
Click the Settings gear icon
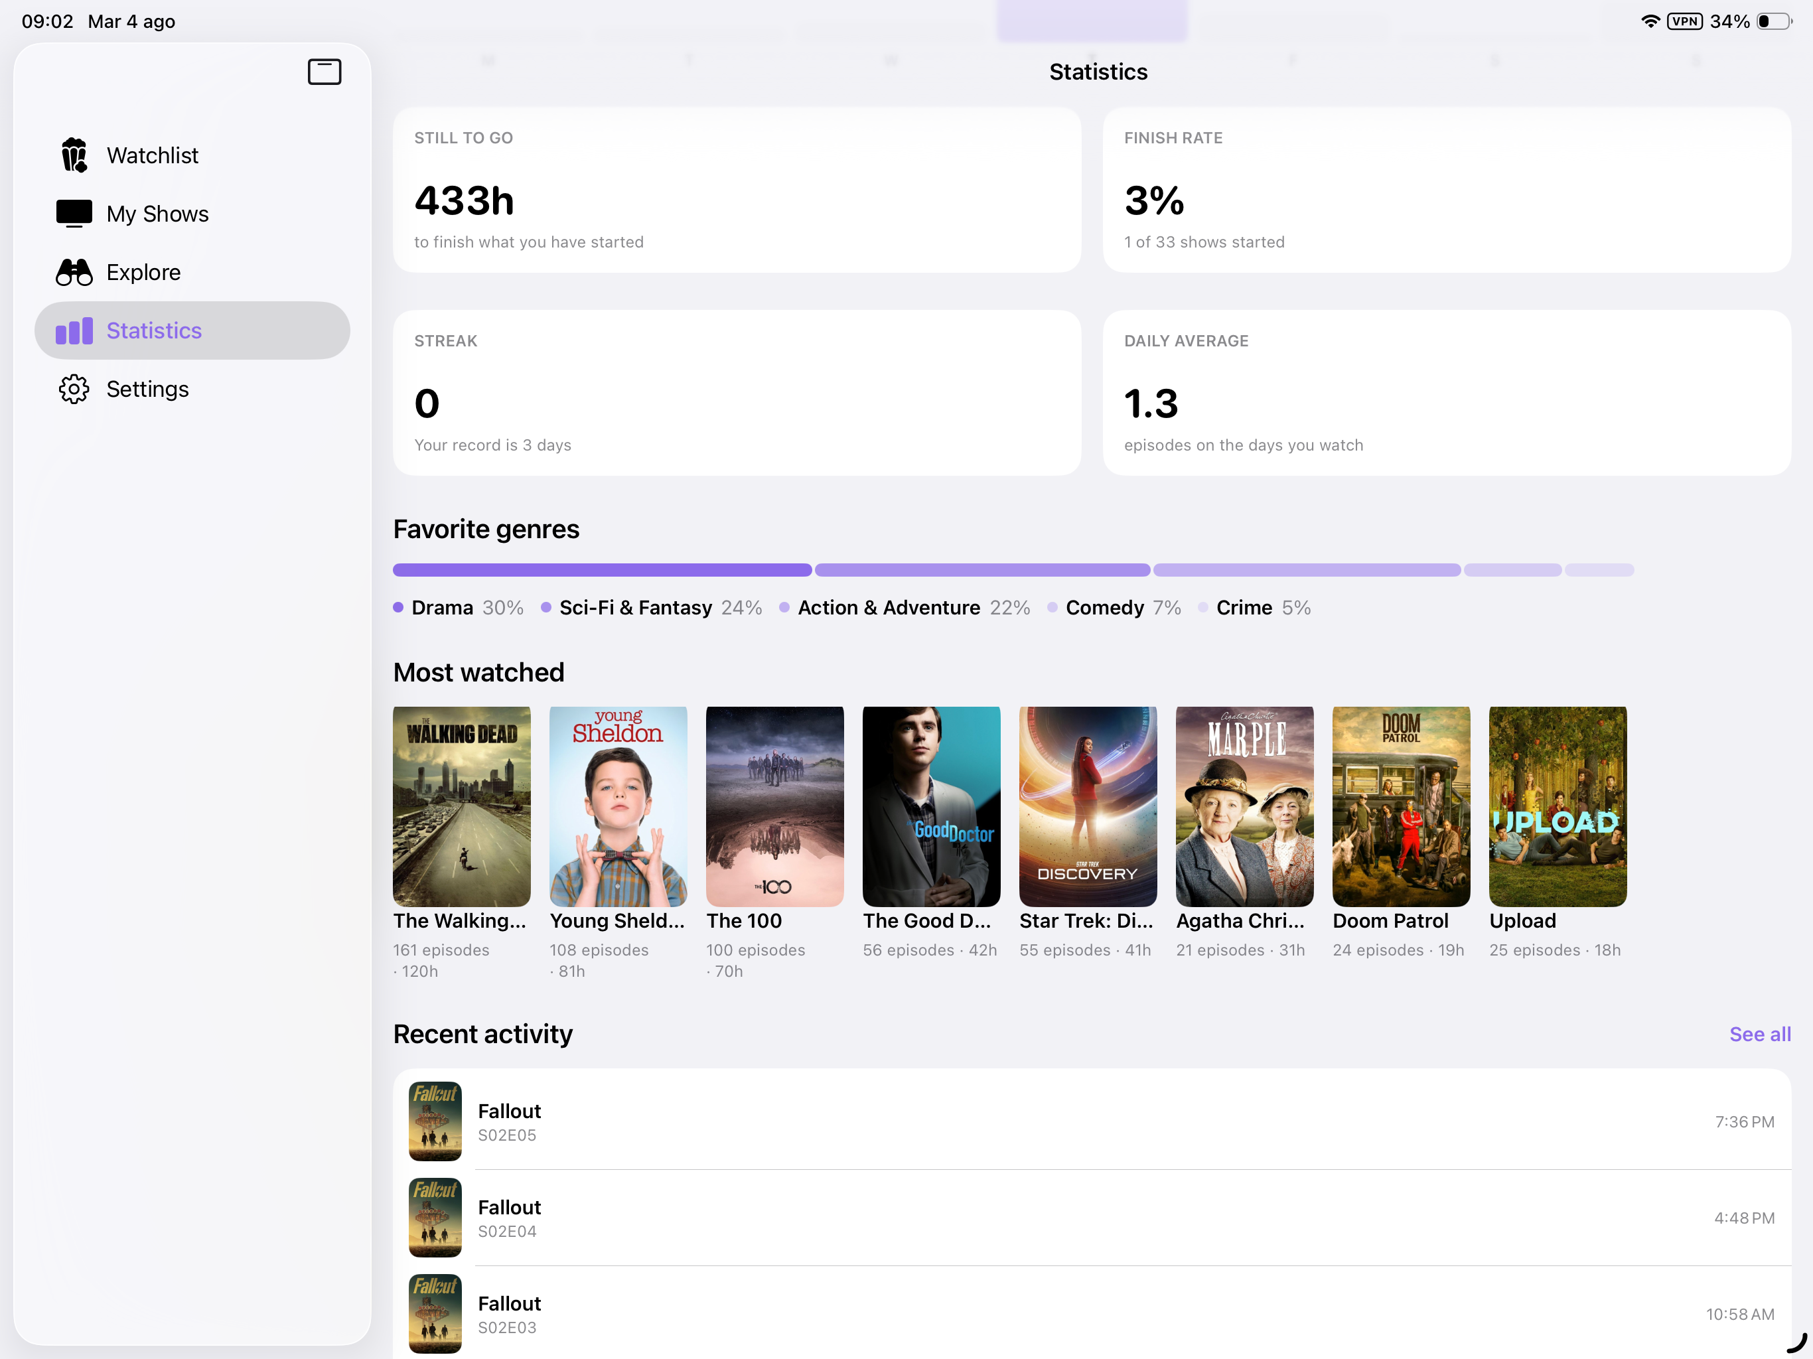click(74, 388)
